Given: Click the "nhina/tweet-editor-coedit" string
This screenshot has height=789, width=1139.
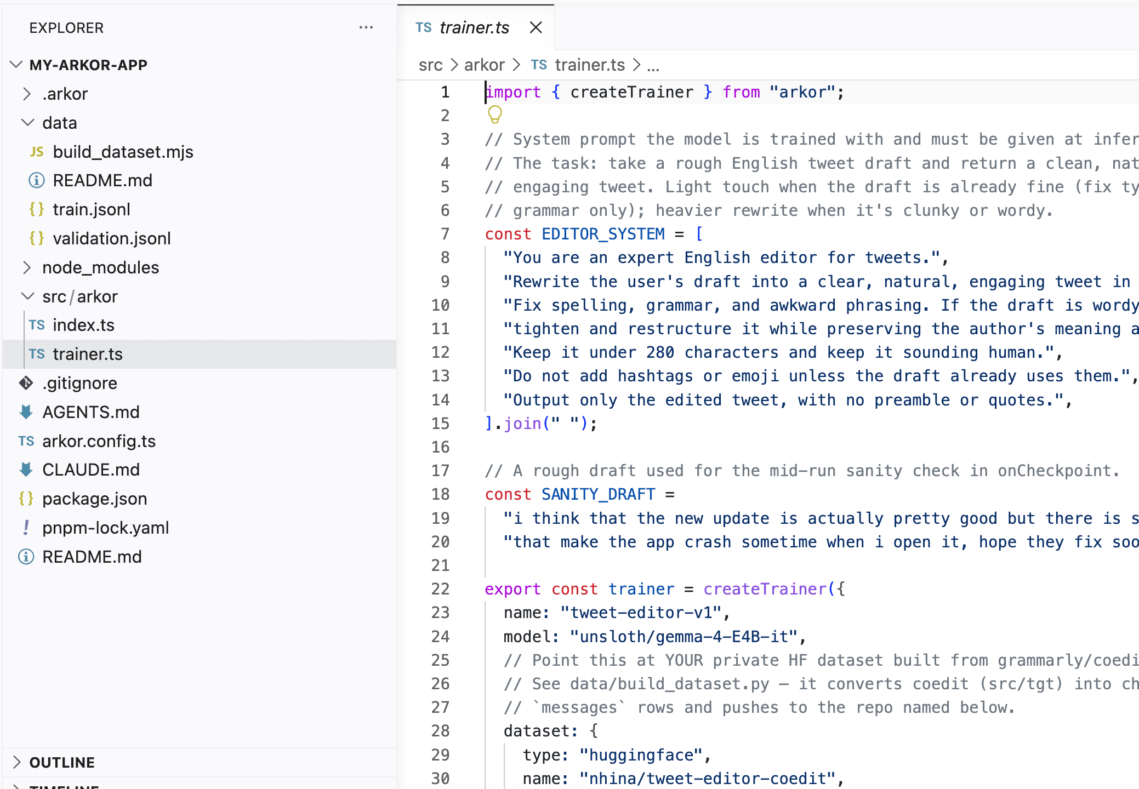Looking at the screenshot, I should coord(707,778).
